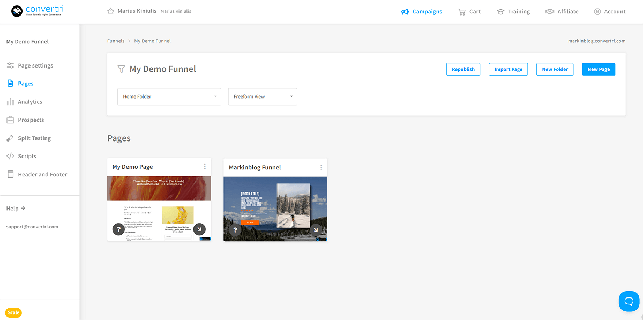Go to Analytics in sidebar
This screenshot has height=320, width=643.
click(30, 102)
